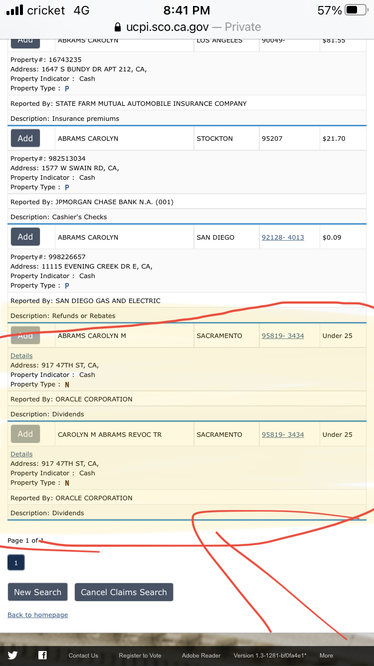Image resolution: width=374 pixels, height=666 pixels.
Task: Select Property# 998226657 text
Action: 48,257
